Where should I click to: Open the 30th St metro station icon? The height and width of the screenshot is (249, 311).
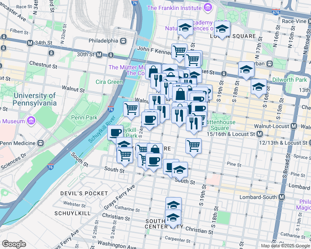tap(99, 55)
